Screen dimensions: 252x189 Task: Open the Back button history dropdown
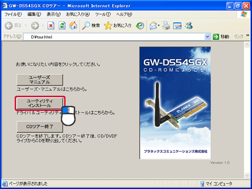[x=26, y=25]
